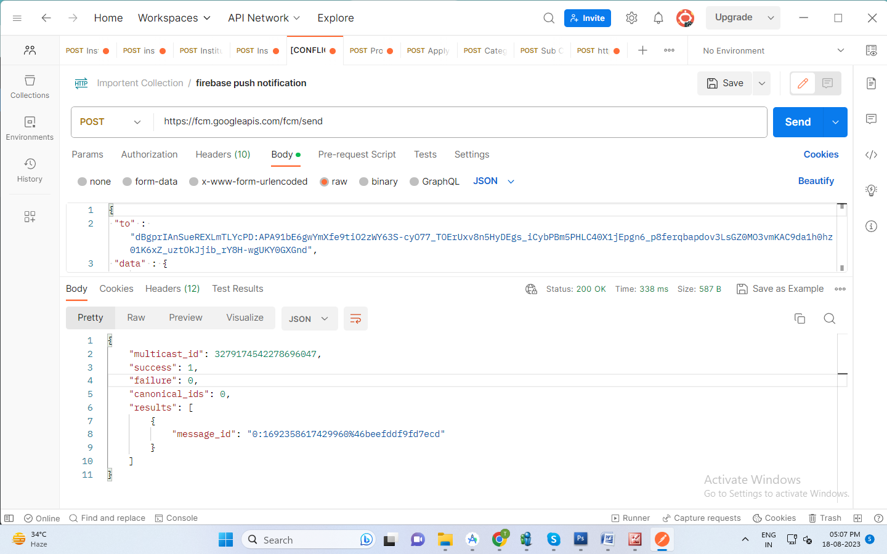Click the request URL input field

[460, 122]
